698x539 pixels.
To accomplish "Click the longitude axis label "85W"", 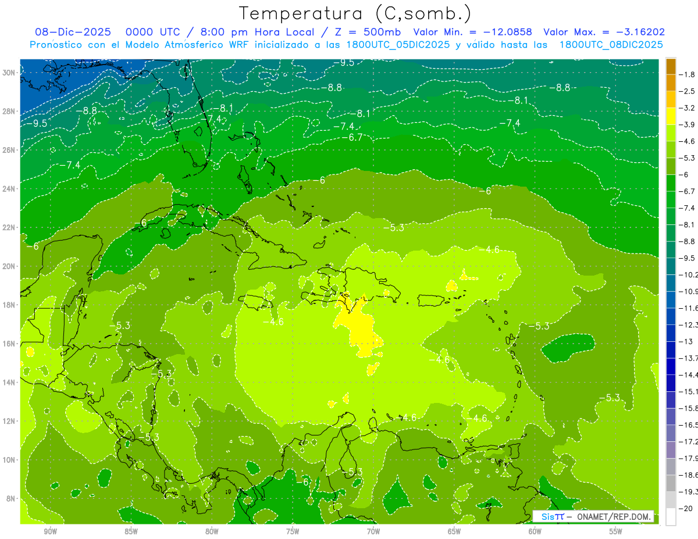I will [131, 531].
